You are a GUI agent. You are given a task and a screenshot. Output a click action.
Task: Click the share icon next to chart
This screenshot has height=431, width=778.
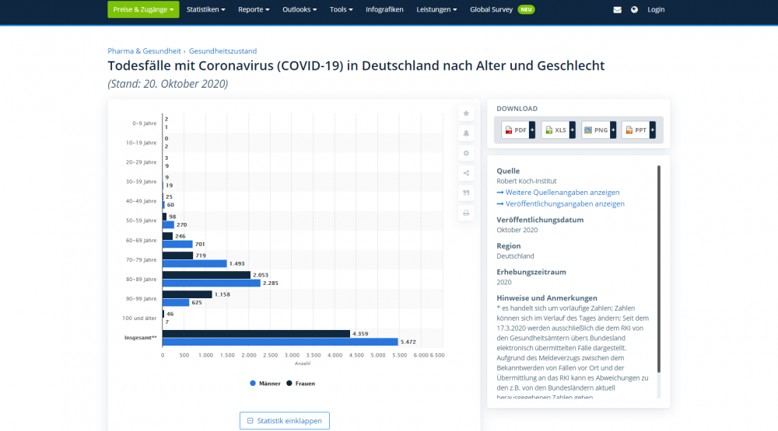(x=466, y=173)
